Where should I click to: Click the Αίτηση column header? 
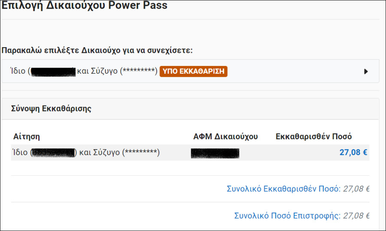point(27,136)
